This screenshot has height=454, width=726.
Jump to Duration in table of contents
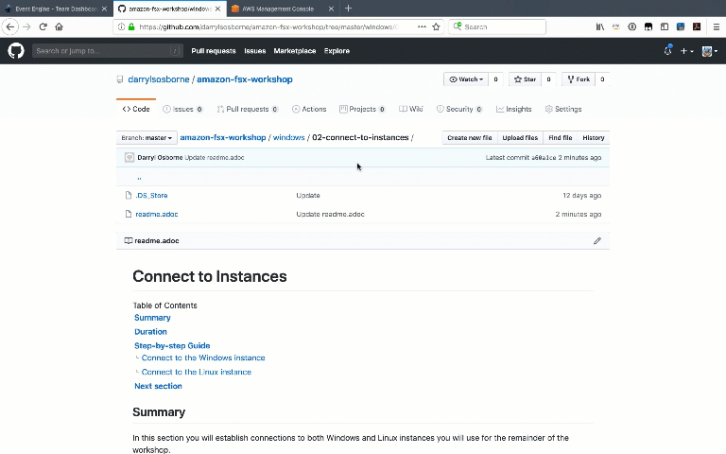tap(150, 332)
